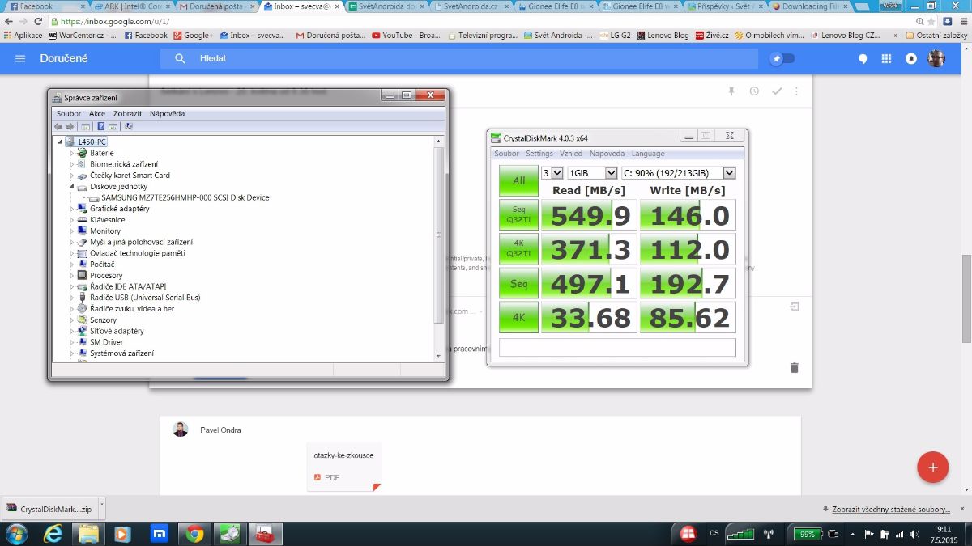Open the drive C: selection dropdown
The height and width of the screenshot is (546, 972).
[x=679, y=173]
